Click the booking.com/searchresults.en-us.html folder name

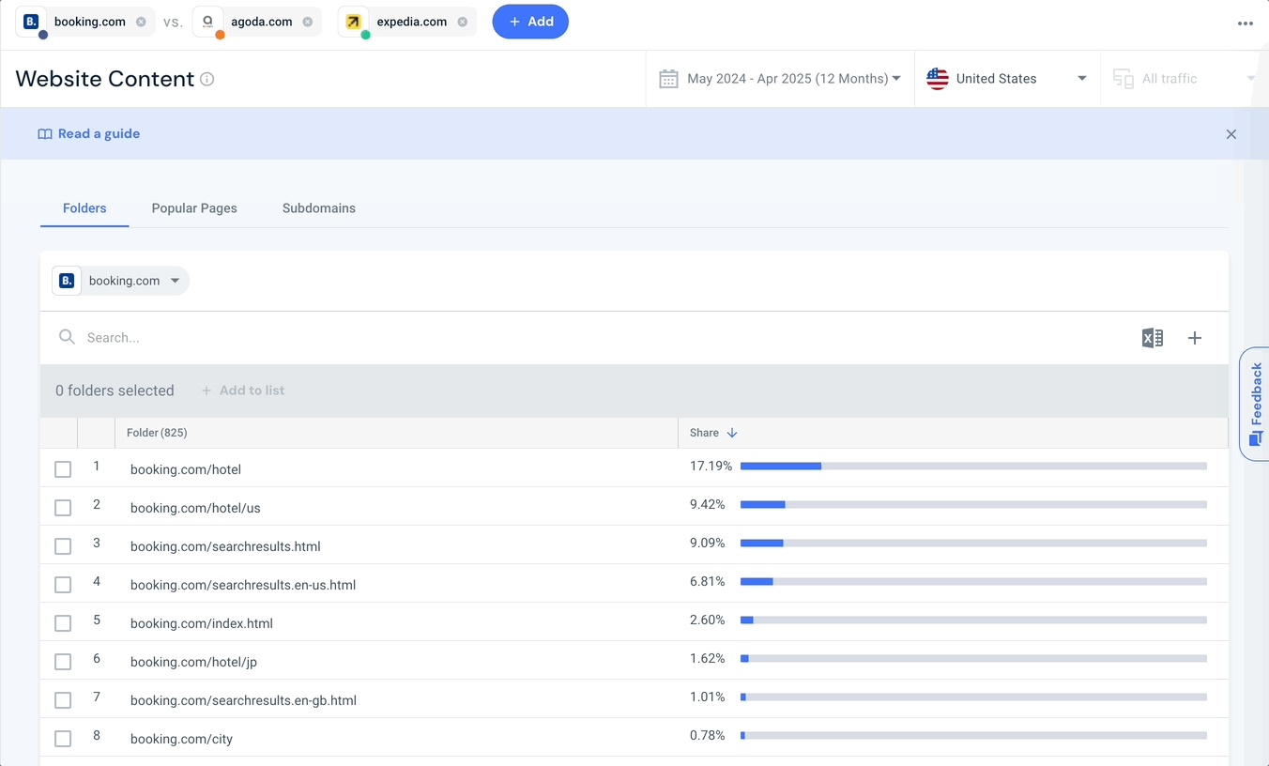click(243, 585)
